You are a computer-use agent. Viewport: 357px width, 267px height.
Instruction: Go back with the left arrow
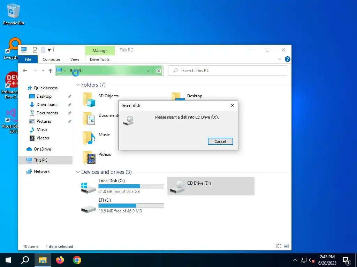(x=25, y=71)
